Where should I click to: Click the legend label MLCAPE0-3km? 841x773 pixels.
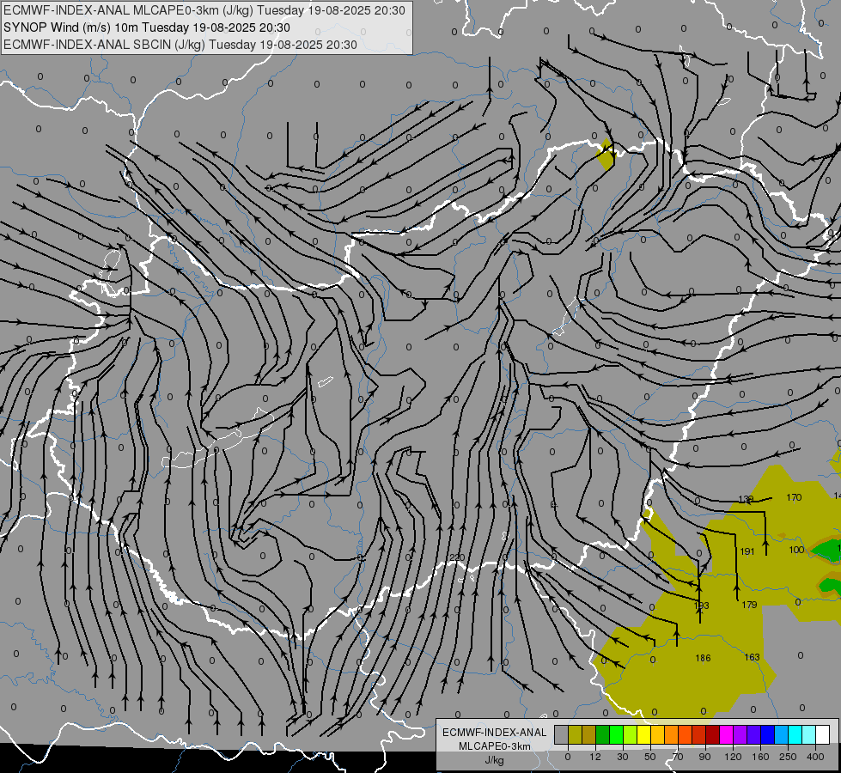coord(495,746)
